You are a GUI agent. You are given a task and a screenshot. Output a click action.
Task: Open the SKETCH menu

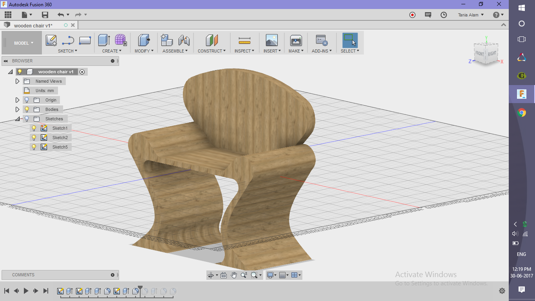67,51
